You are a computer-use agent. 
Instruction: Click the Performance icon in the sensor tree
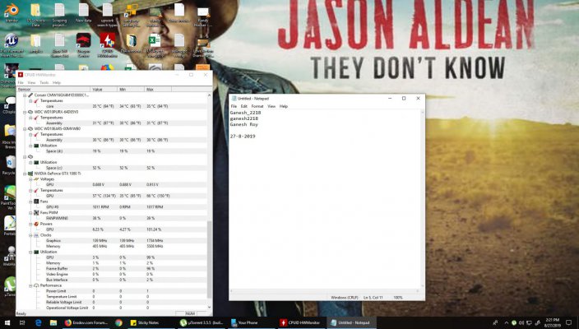(x=36, y=285)
